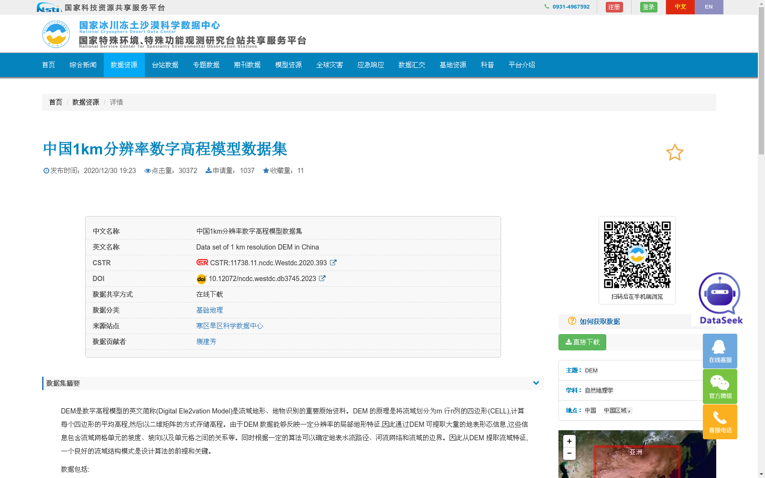Viewport: 765px width, 478px height.
Task: Click the 直接下载 download button
Action: (x=582, y=342)
